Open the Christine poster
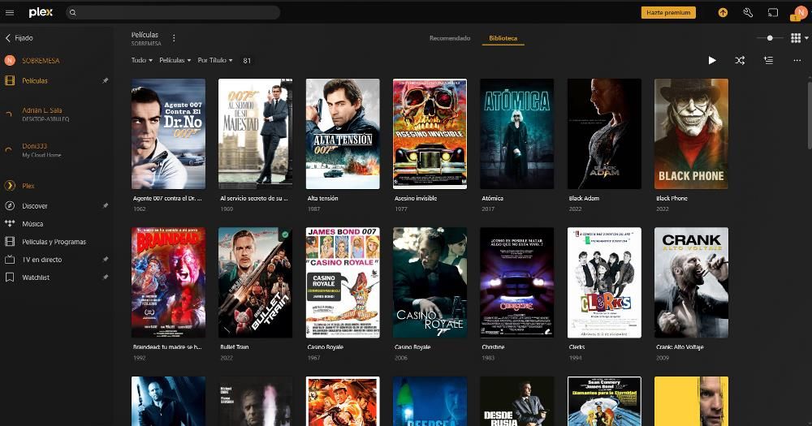This screenshot has height=426, width=812. [x=516, y=282]
